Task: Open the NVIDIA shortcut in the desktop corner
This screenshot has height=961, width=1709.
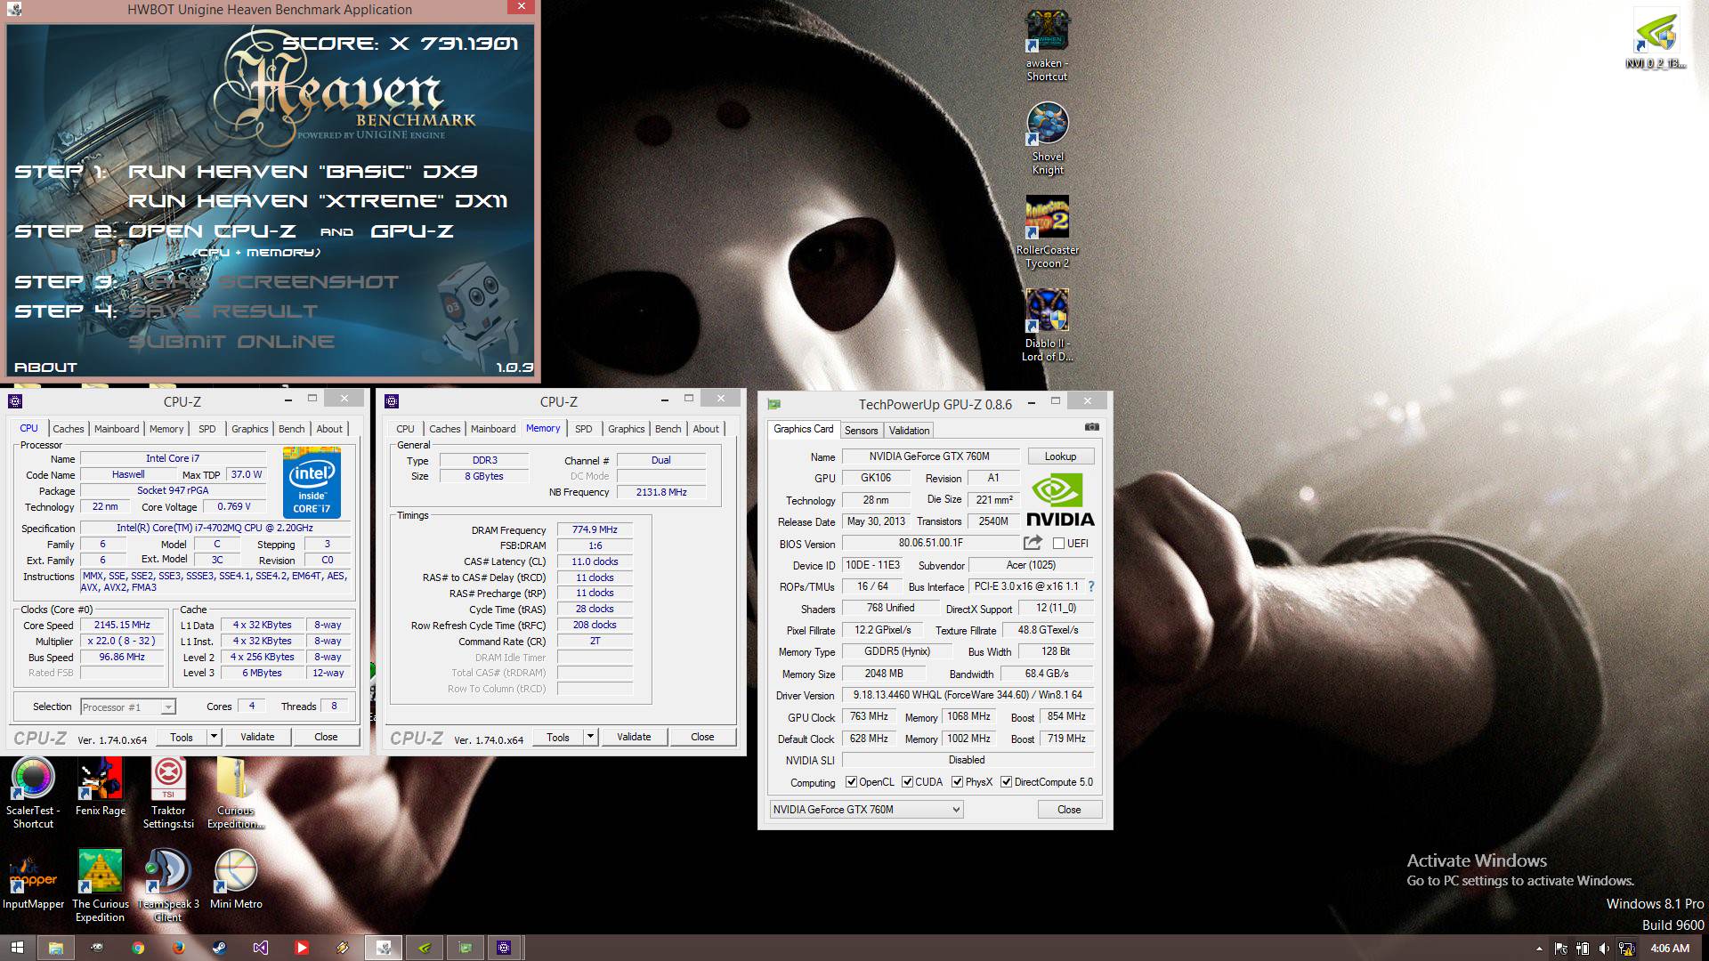Action: 1656,38
